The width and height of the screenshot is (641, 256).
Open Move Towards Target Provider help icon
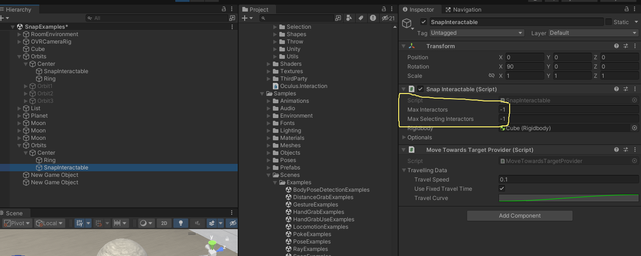click(x=616, y=150)
